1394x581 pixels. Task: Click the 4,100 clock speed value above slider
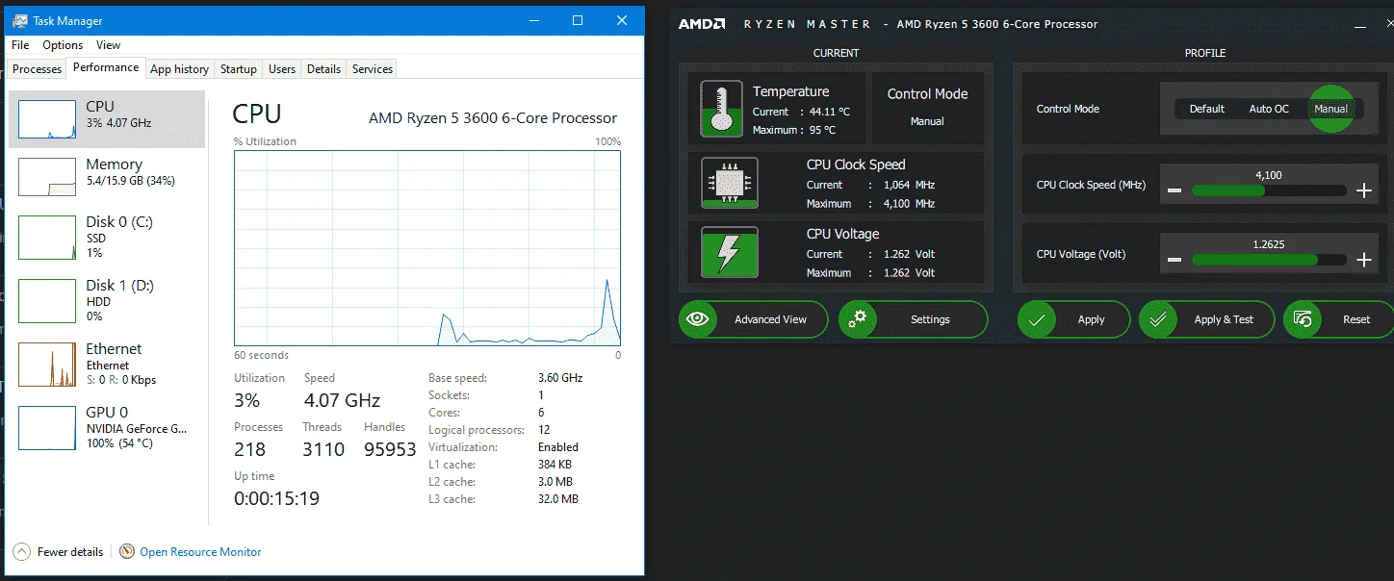click(x=1269, y=175)
